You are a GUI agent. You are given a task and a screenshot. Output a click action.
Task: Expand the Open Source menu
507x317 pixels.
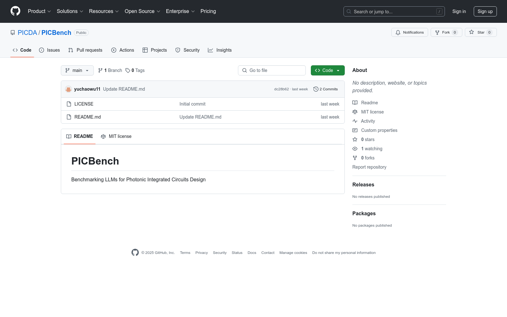click(143, 11)
